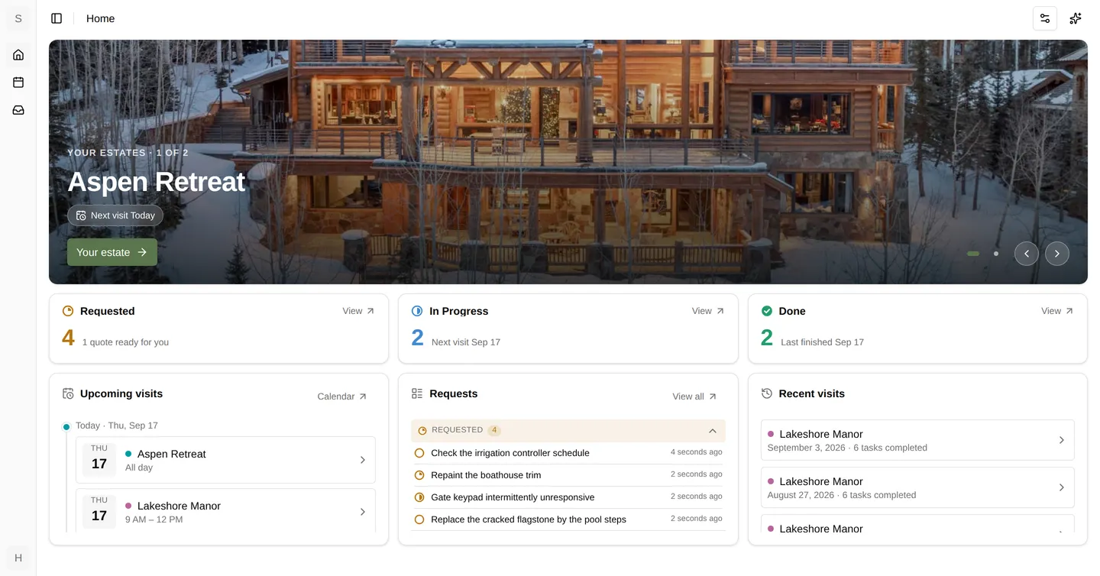Click status circle for cracked flagstone request
Screen dimensions: 1100x576
click(419, 519)
